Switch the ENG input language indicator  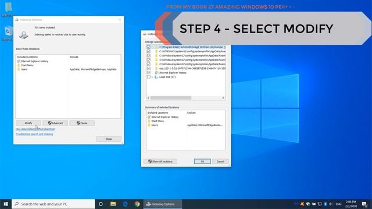pyautogui.click(x=338, y=204)
